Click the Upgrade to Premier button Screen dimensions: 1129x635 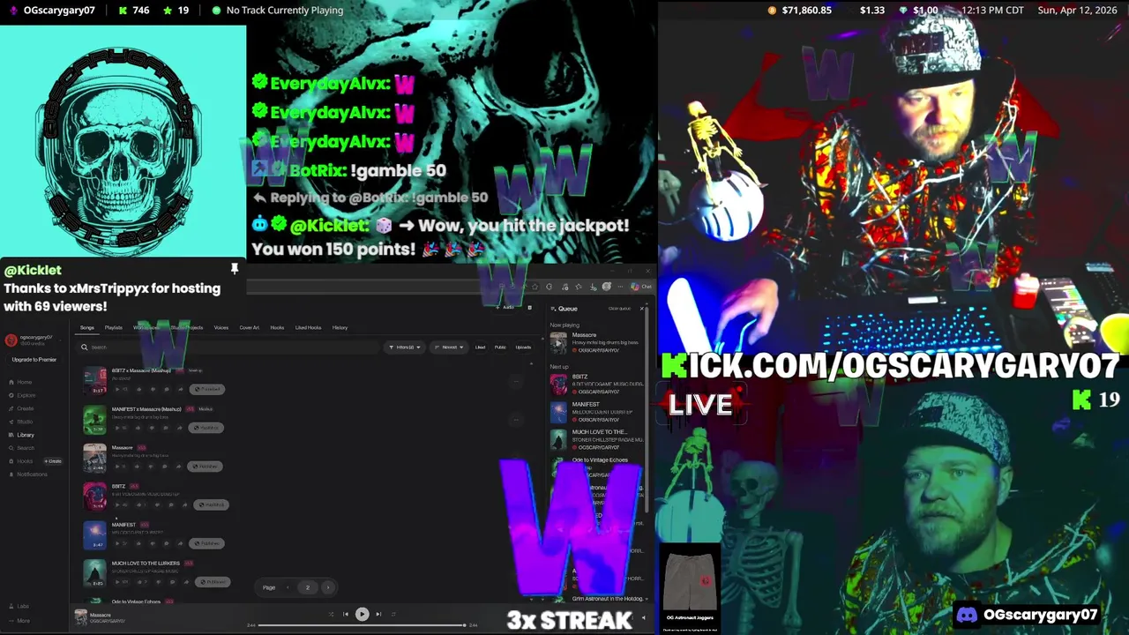pyautogui.click(x=34, y=360)
